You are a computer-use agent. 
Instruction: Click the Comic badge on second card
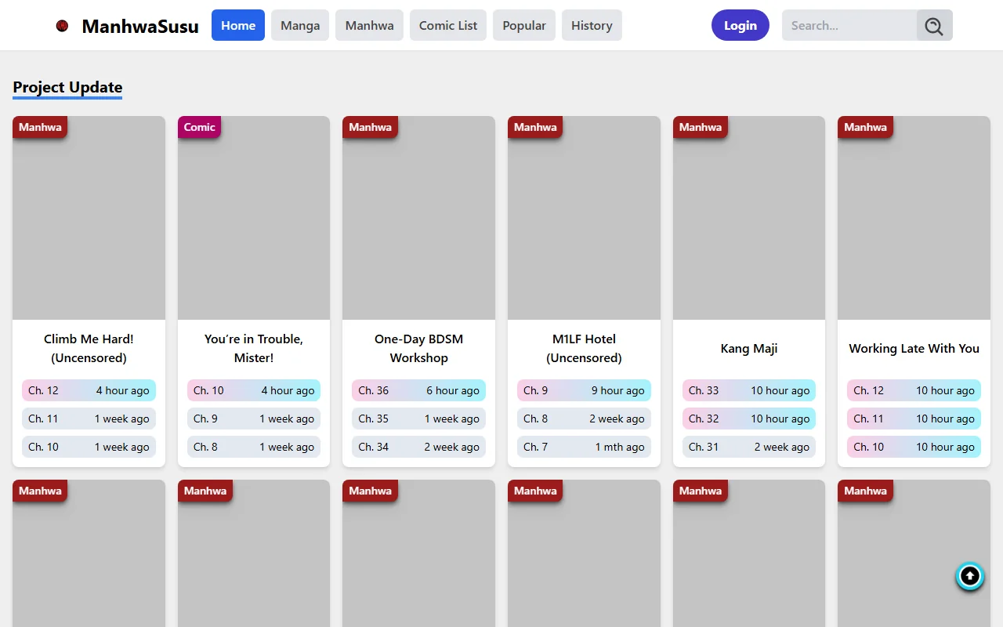(x=199, y=127)
